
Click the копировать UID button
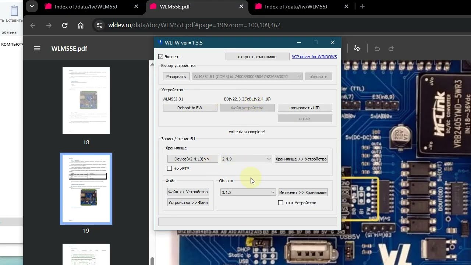(x=305, y=108)
